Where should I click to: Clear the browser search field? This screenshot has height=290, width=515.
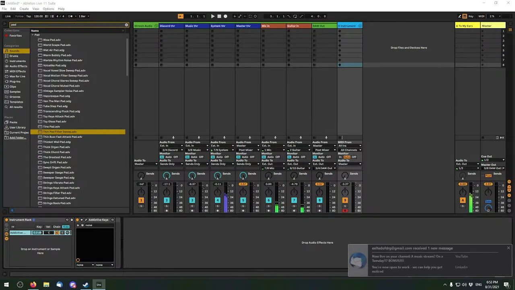point(126,25)
